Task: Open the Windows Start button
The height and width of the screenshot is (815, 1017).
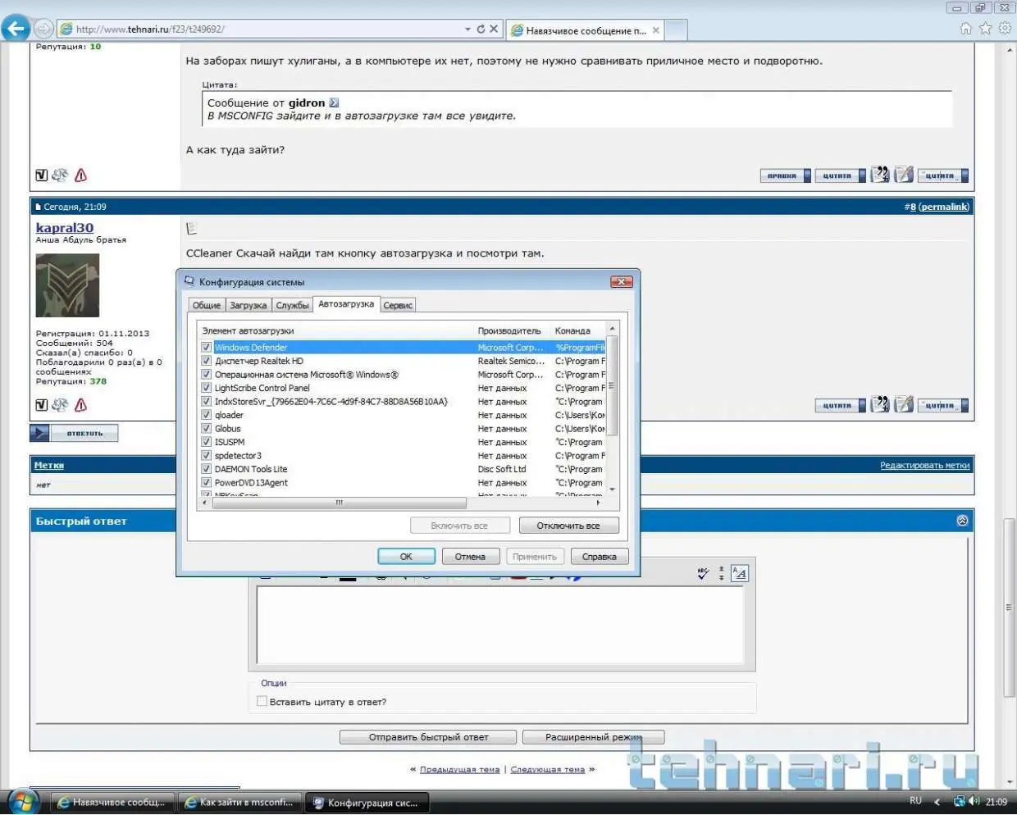Action: pos(22,801)
